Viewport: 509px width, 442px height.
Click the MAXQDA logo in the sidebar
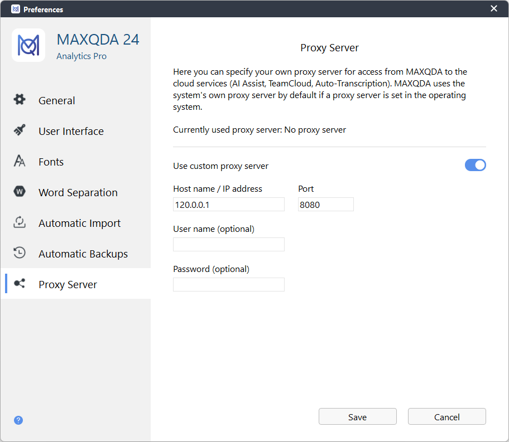(x=28, y=45)
